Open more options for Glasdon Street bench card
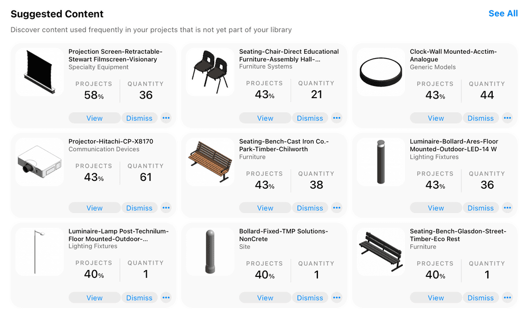The height and width of the screenshot is (318, 528). (507, 297)
